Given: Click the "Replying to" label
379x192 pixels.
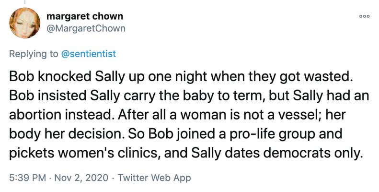Looking at the screenshot, I should (x=33, y=54).
